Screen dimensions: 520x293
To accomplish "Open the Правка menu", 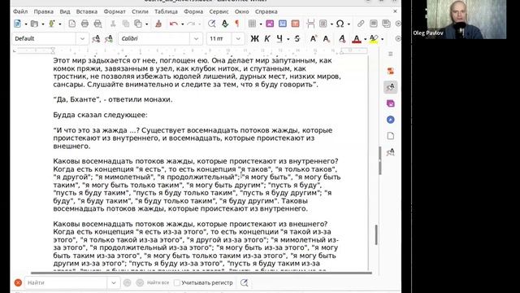I will point(43,11).
